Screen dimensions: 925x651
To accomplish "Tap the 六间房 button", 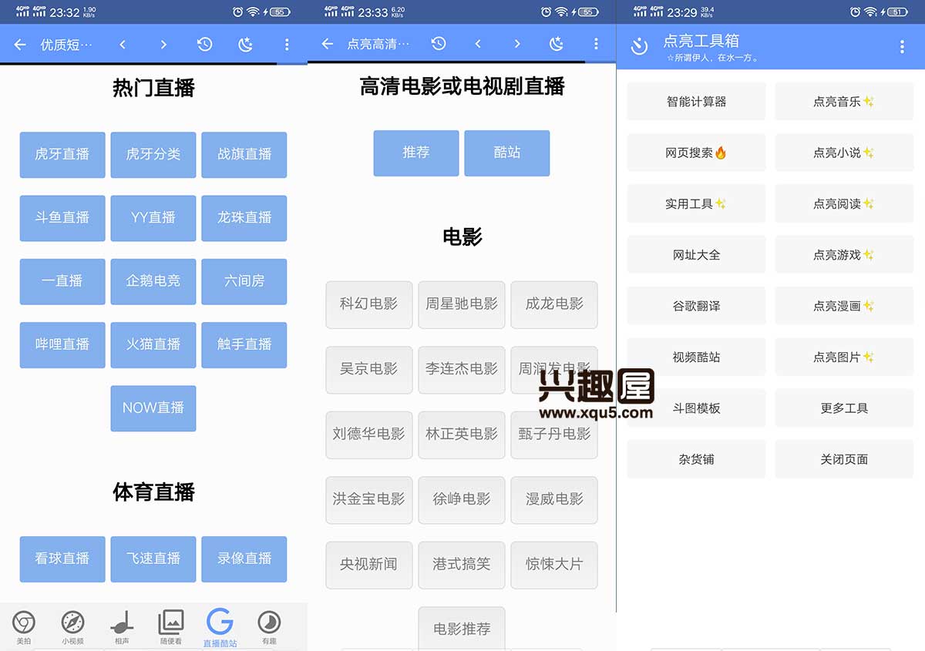I will point(244,281).
